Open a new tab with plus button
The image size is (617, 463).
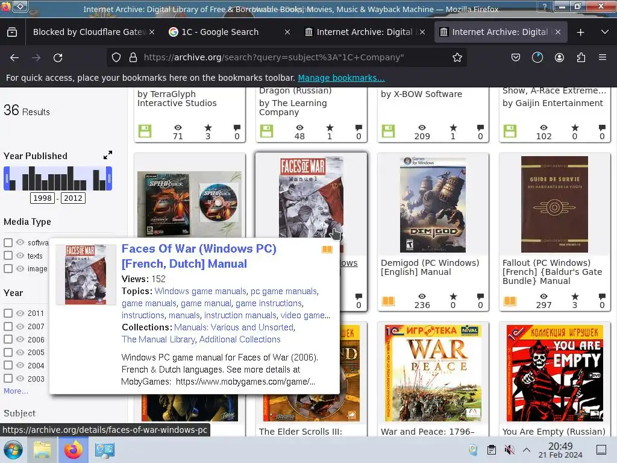click(x=580, y=33)
